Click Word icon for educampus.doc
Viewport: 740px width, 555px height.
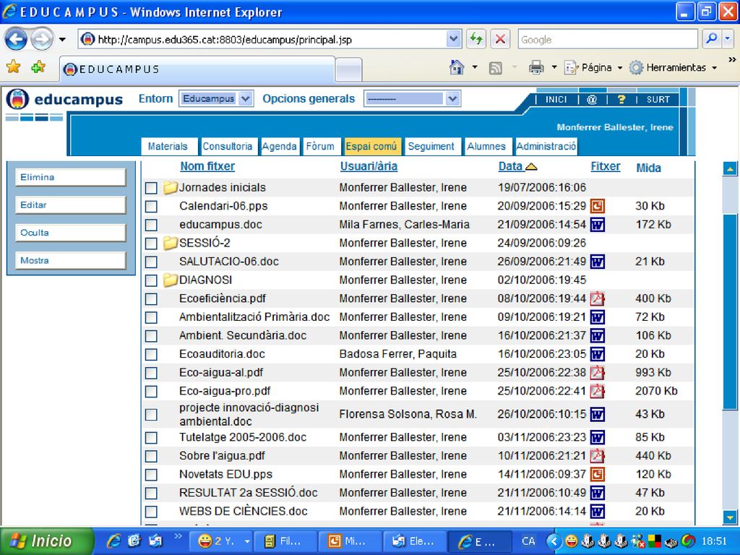(598, 225)
